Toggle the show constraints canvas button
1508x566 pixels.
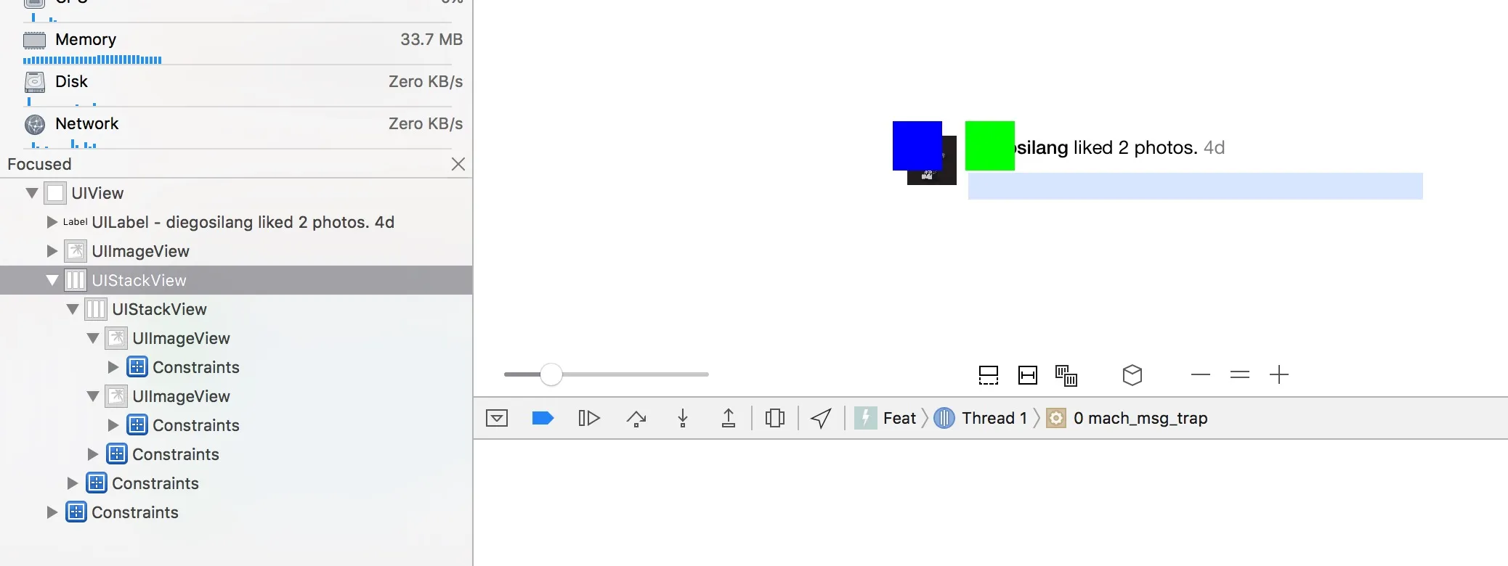tap(1028, 375)
